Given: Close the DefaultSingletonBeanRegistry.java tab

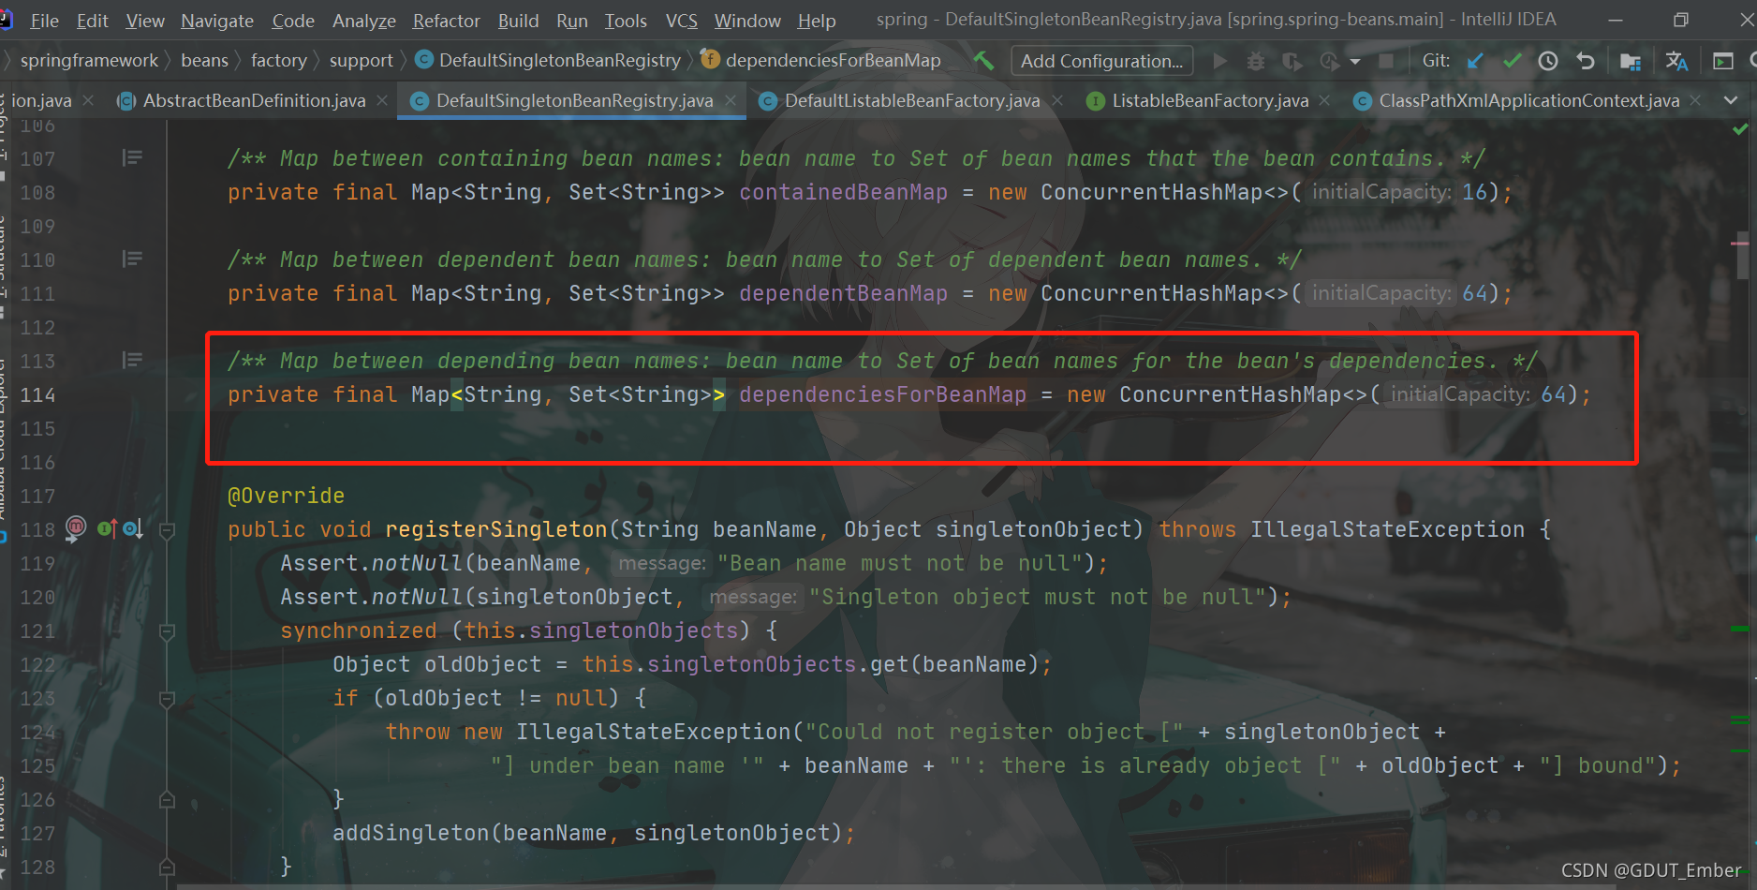Looking at the screenshot, I should click(x=730, y=100).
